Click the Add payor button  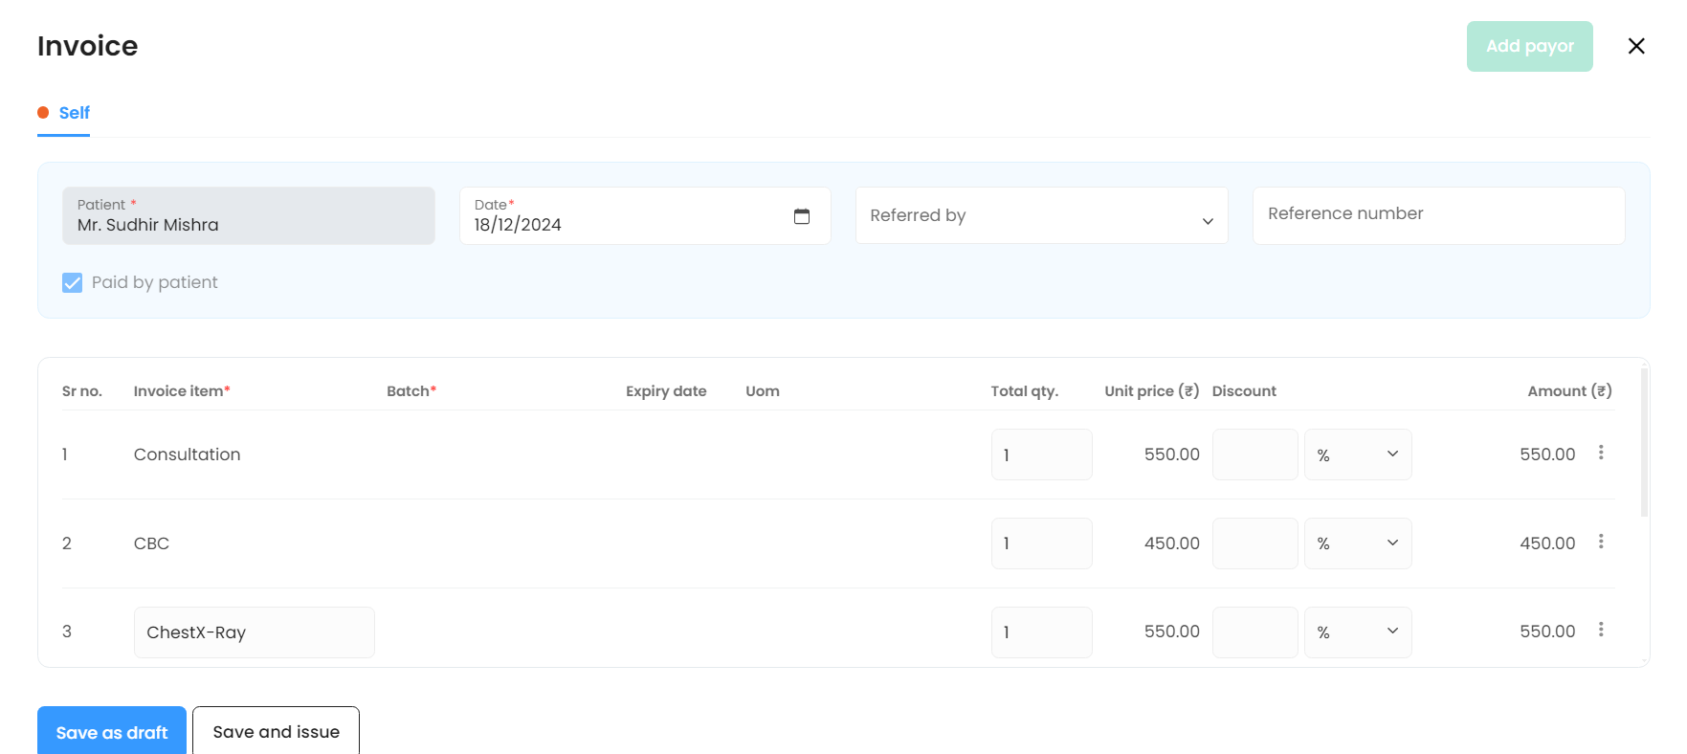click(x=1529, y=46)
